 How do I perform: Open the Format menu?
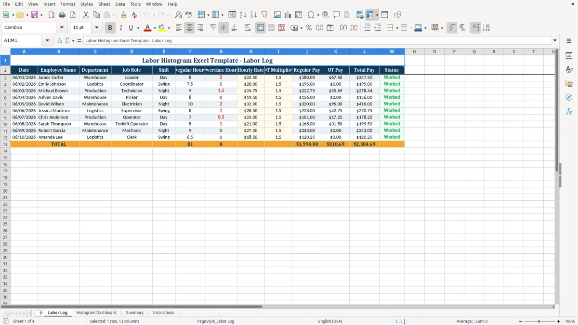point(68,4)
